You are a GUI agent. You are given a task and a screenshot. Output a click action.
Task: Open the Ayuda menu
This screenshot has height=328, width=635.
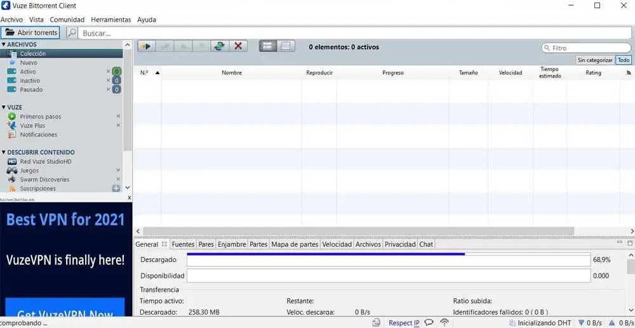click(x=147, y=20)
